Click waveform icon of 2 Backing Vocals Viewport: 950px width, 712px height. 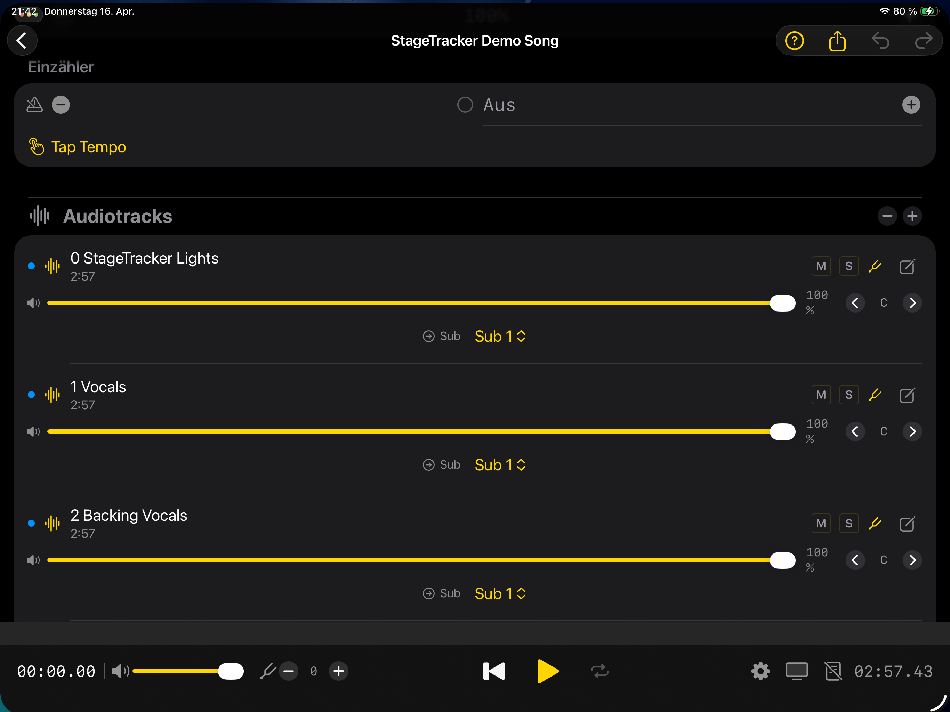[x=53, y=523]
